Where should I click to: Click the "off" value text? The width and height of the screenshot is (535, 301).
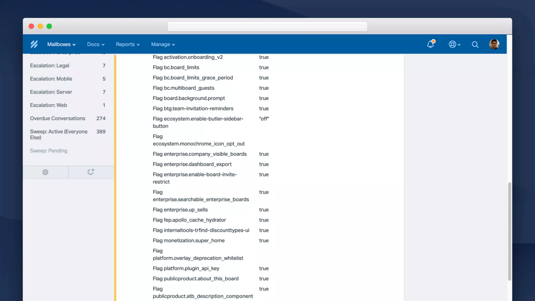(x=264, y=119)
